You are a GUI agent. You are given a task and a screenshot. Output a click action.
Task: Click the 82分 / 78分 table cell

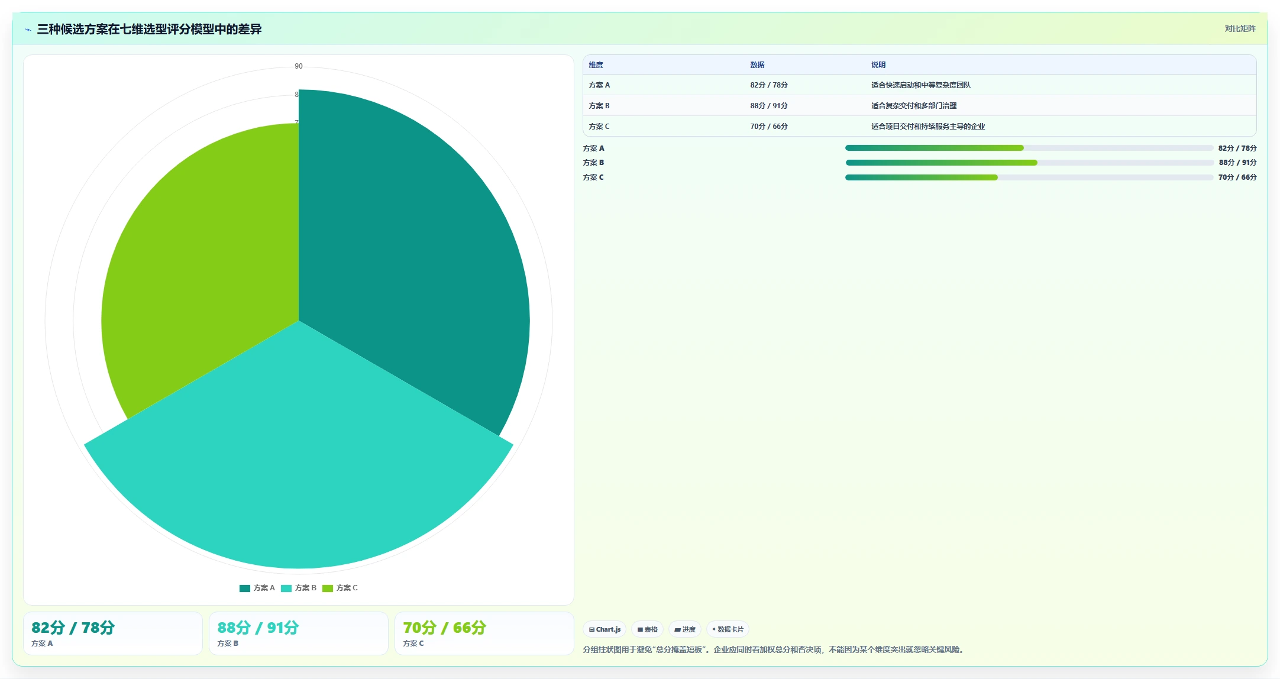[x=769, y=85]
